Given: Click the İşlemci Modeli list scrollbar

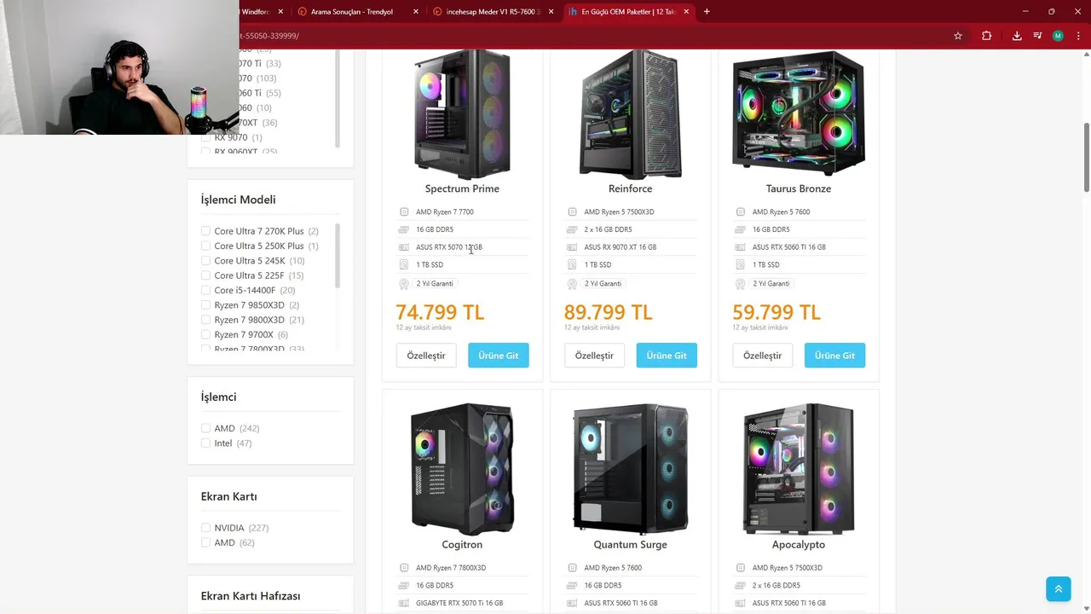Looking at the screenshot, I should (x=338, y=256).
